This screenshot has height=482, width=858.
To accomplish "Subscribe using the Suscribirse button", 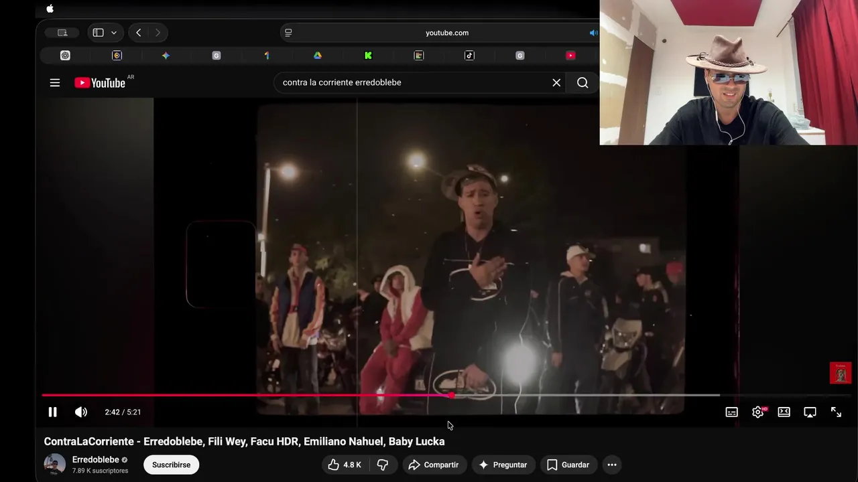I will tap(171, 465).
